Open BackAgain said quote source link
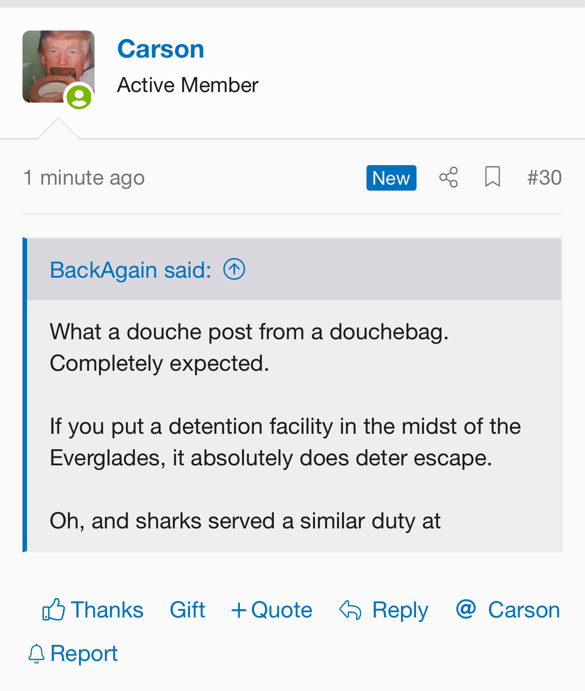The width and height of the screenshot is (585, 691). click(130, 270)
